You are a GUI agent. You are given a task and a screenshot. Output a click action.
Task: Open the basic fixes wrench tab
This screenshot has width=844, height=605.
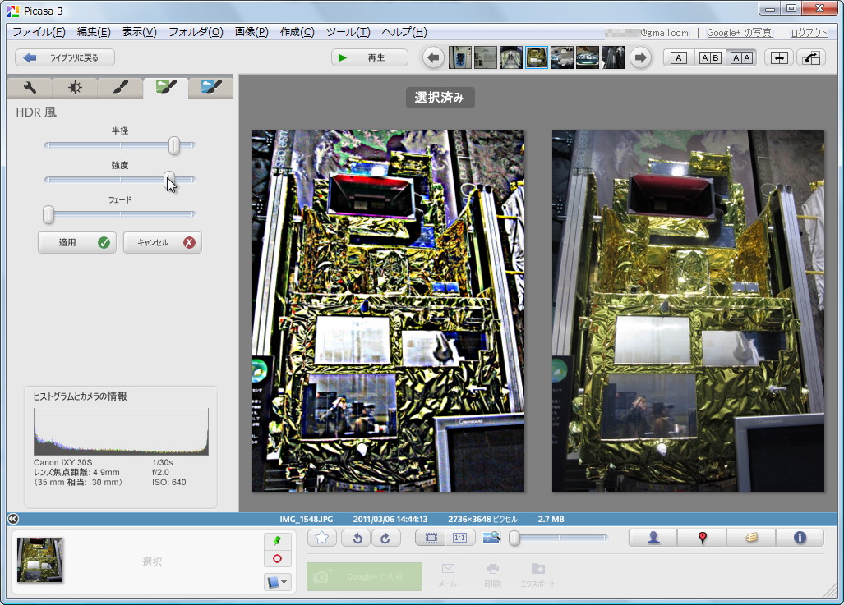(30, 87)
